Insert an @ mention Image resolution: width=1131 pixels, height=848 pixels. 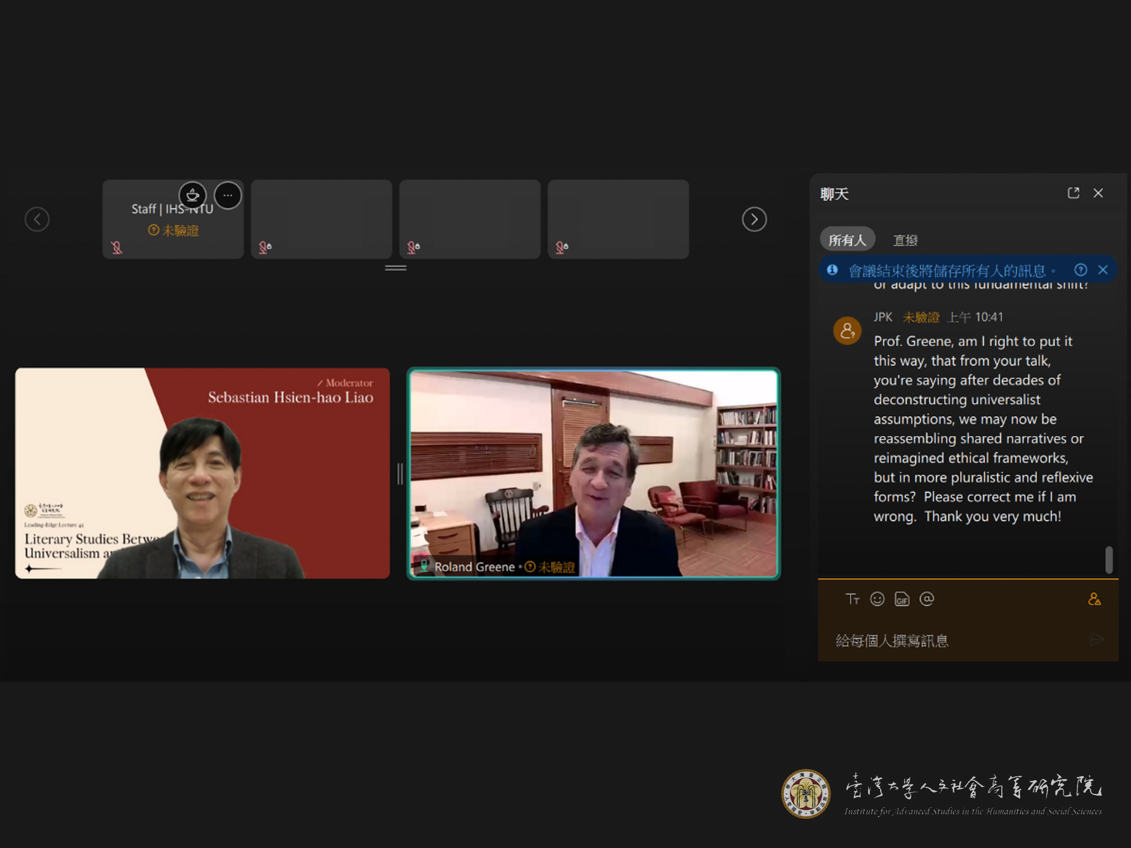tap(927, 599)
